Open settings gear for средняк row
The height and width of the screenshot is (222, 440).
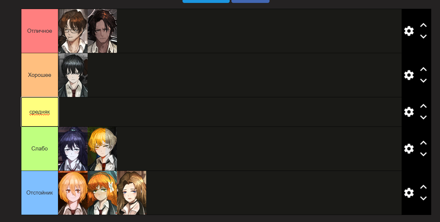(409, 112)
